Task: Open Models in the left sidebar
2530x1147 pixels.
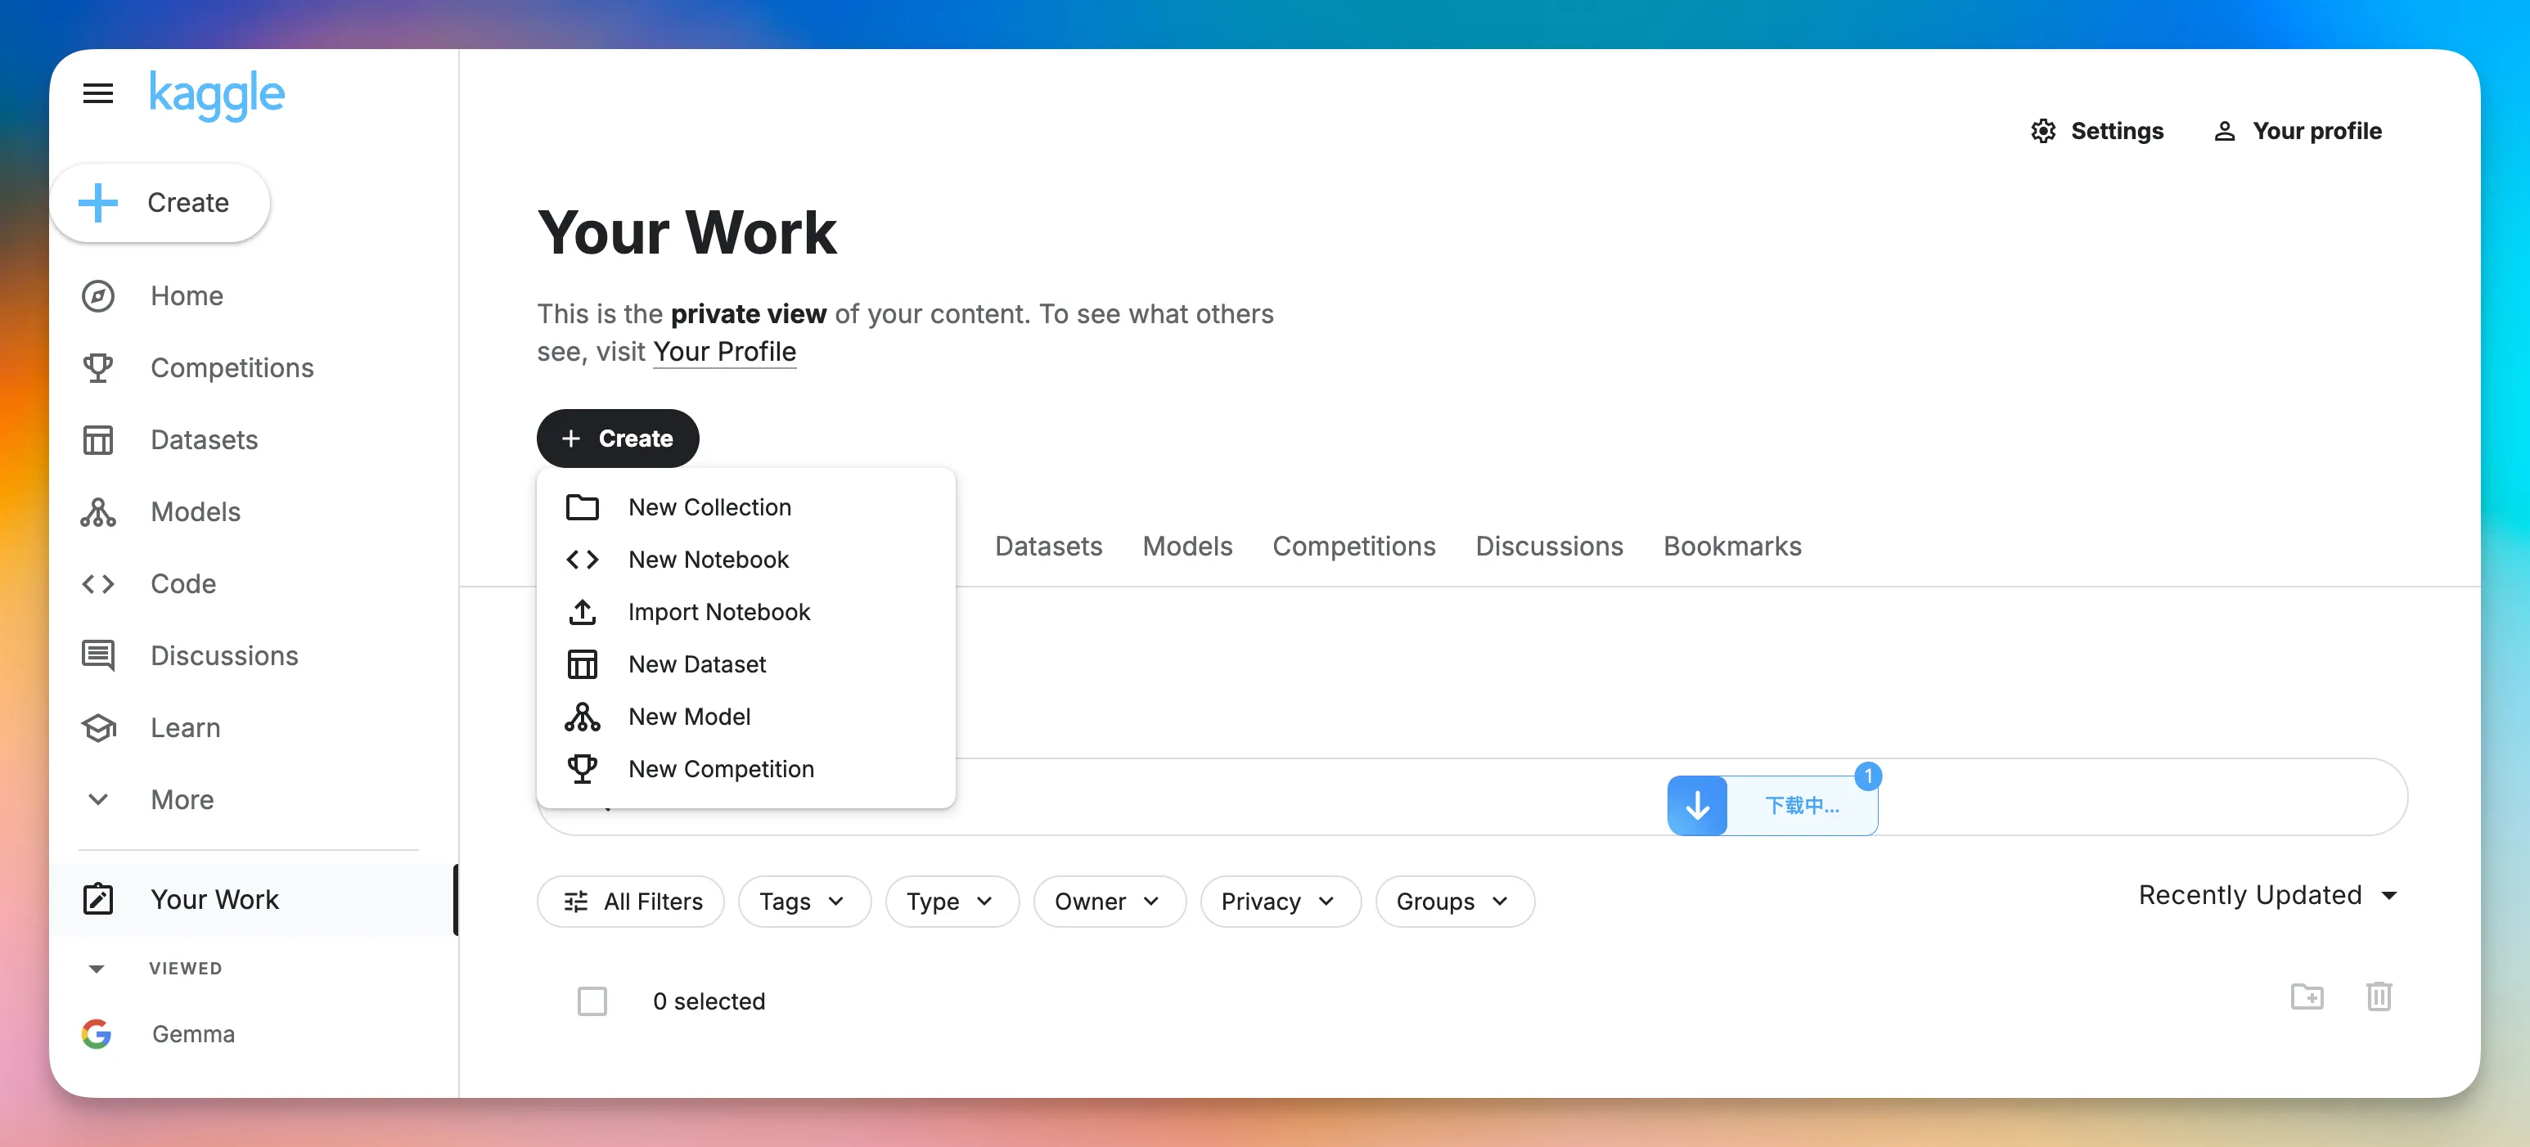Action: pos(195,511)
